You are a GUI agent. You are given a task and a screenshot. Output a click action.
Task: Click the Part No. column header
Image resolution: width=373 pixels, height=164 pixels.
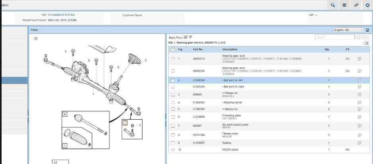pyautogui.click(x=198, y=50)
